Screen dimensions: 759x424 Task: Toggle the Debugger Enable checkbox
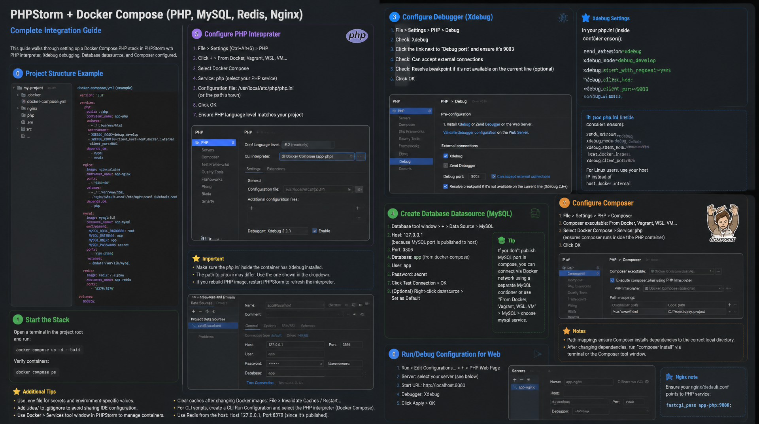pyautogui.click(x=315, y=231)
